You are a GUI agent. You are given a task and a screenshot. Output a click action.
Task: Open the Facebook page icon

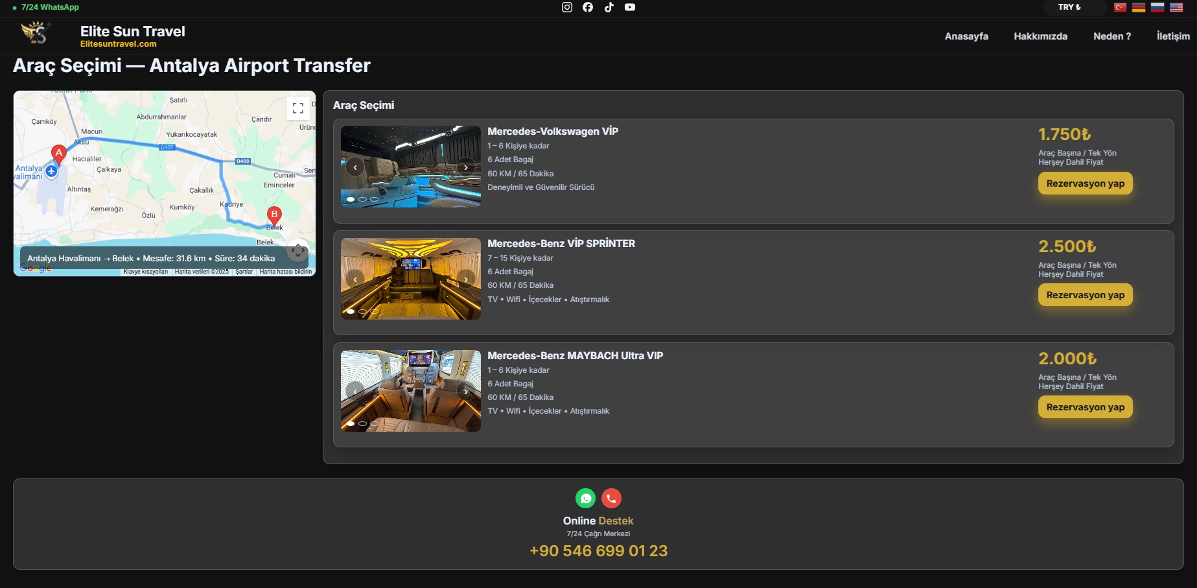point(588,7)
